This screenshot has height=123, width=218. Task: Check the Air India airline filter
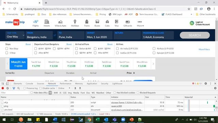117,49
